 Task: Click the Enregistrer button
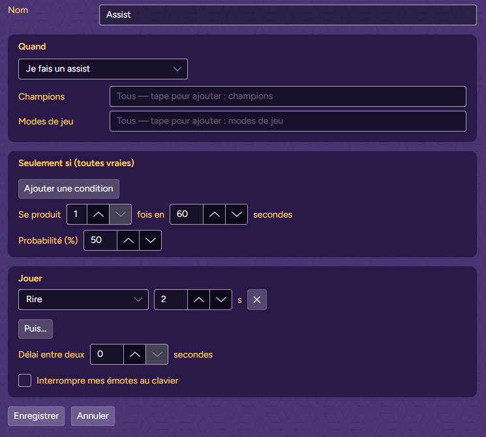tap(36, 416)
